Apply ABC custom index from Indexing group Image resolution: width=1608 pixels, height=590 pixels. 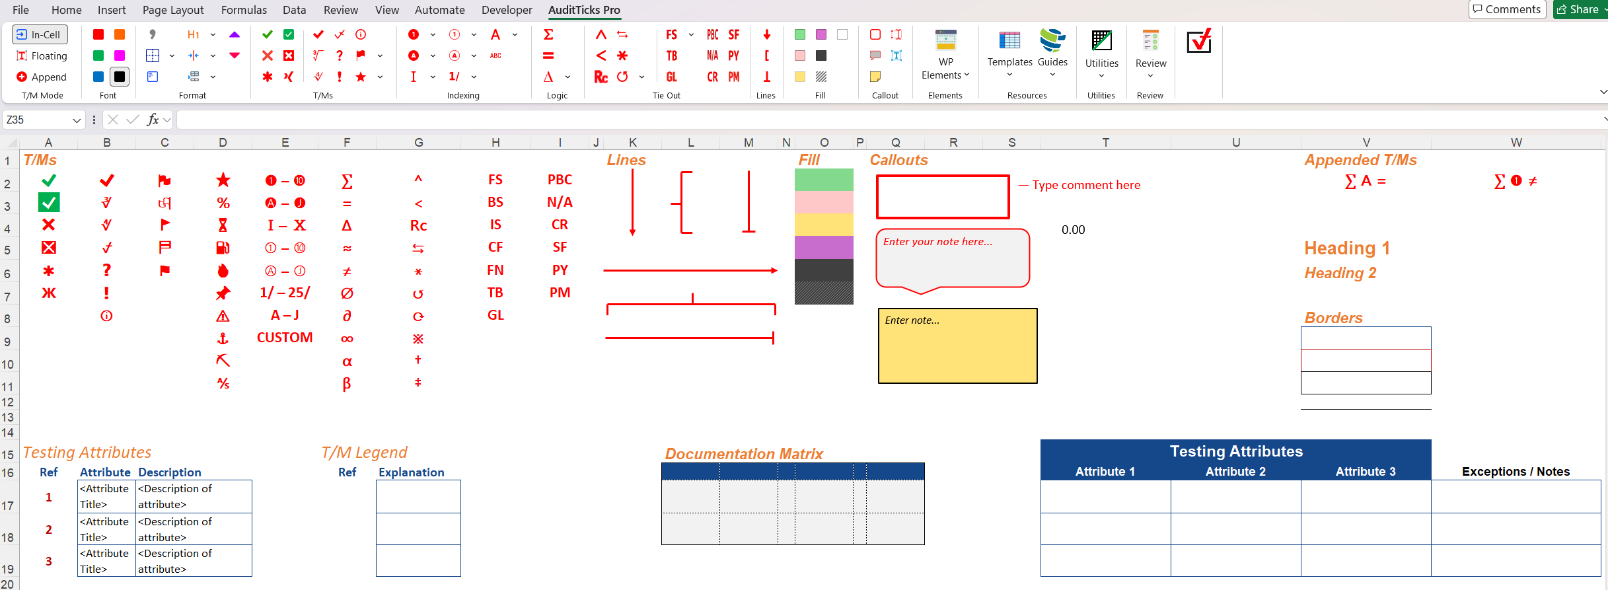click(x=495, y=55)
